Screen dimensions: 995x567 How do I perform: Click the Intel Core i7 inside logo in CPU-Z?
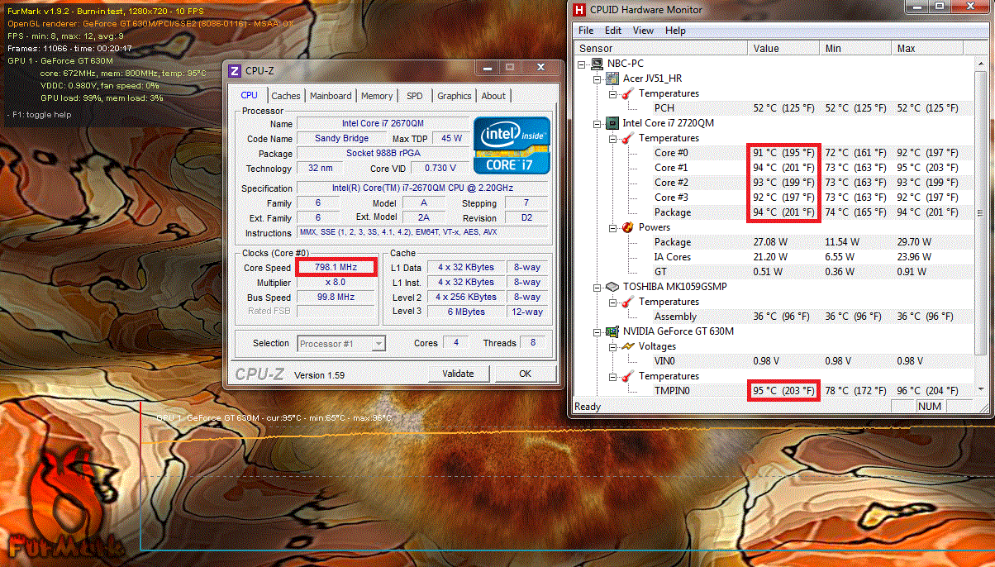point(512,145)
